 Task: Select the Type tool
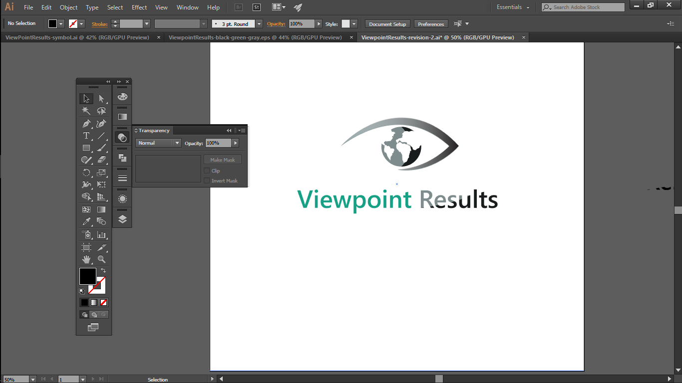[86, 136]
